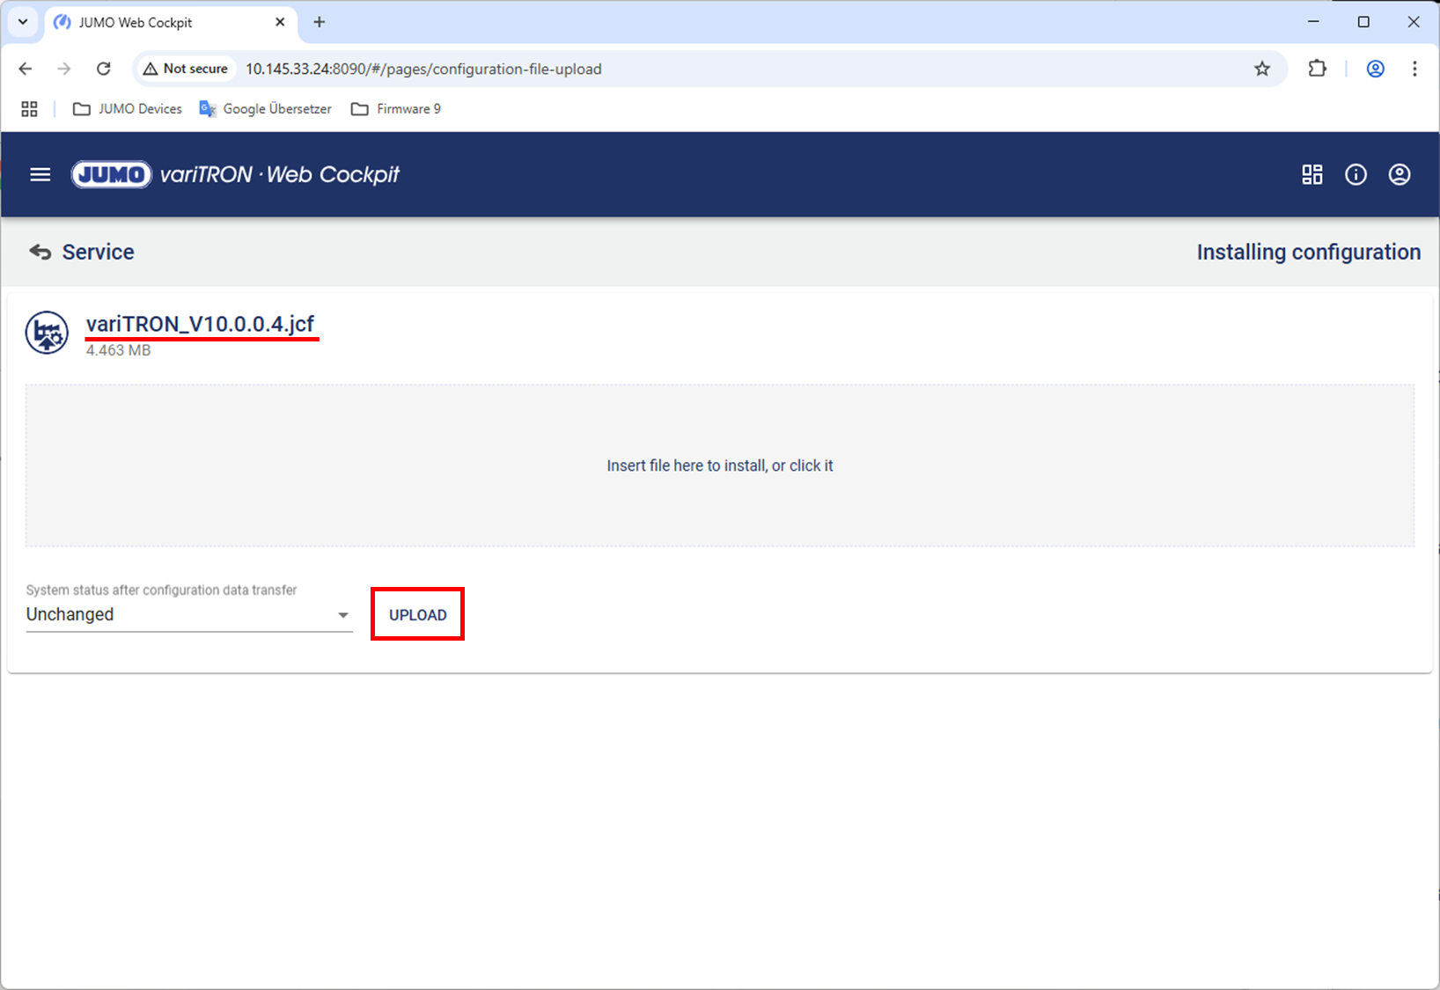Expand the system status dropdown set to Unchanged
The image size is (1440, 990).
click(x=189, y=614)
